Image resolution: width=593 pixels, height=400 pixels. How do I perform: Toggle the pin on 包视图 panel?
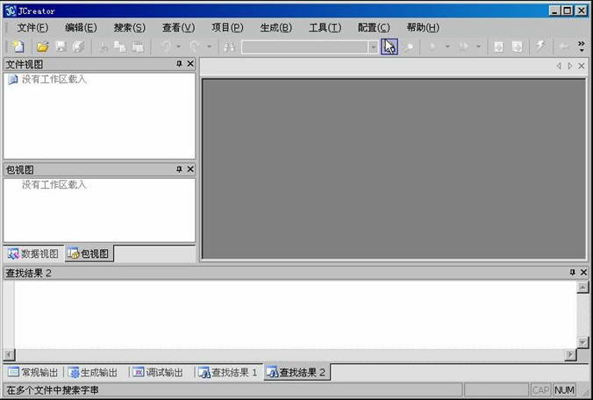click(x=179, y=169)
